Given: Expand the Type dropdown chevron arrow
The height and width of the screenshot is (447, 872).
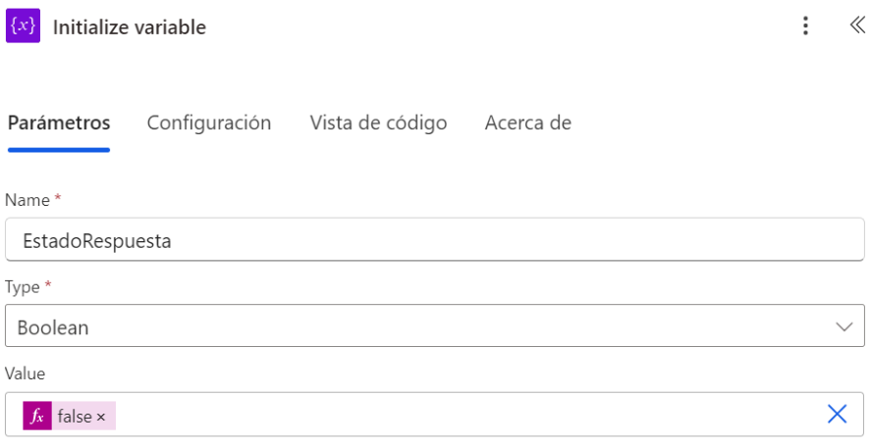Looking at the screenshot, I should tap(844, 327).
